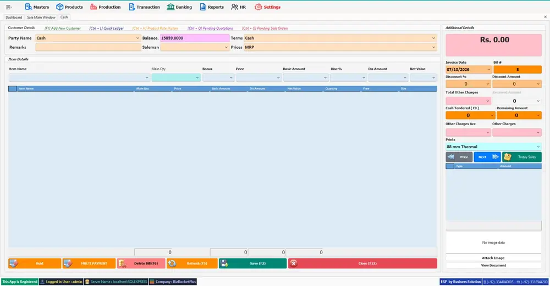Open the Reports menu
This screenshot has width=550, height=286.
click(212, 7)
